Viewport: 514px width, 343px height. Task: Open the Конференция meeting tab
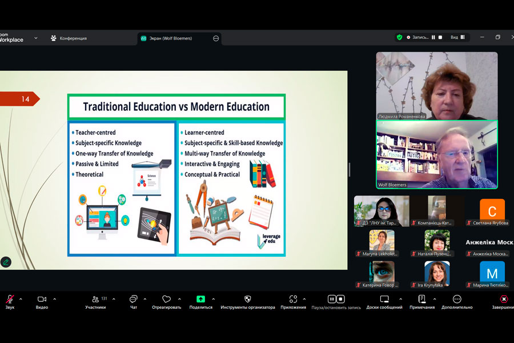69,38
